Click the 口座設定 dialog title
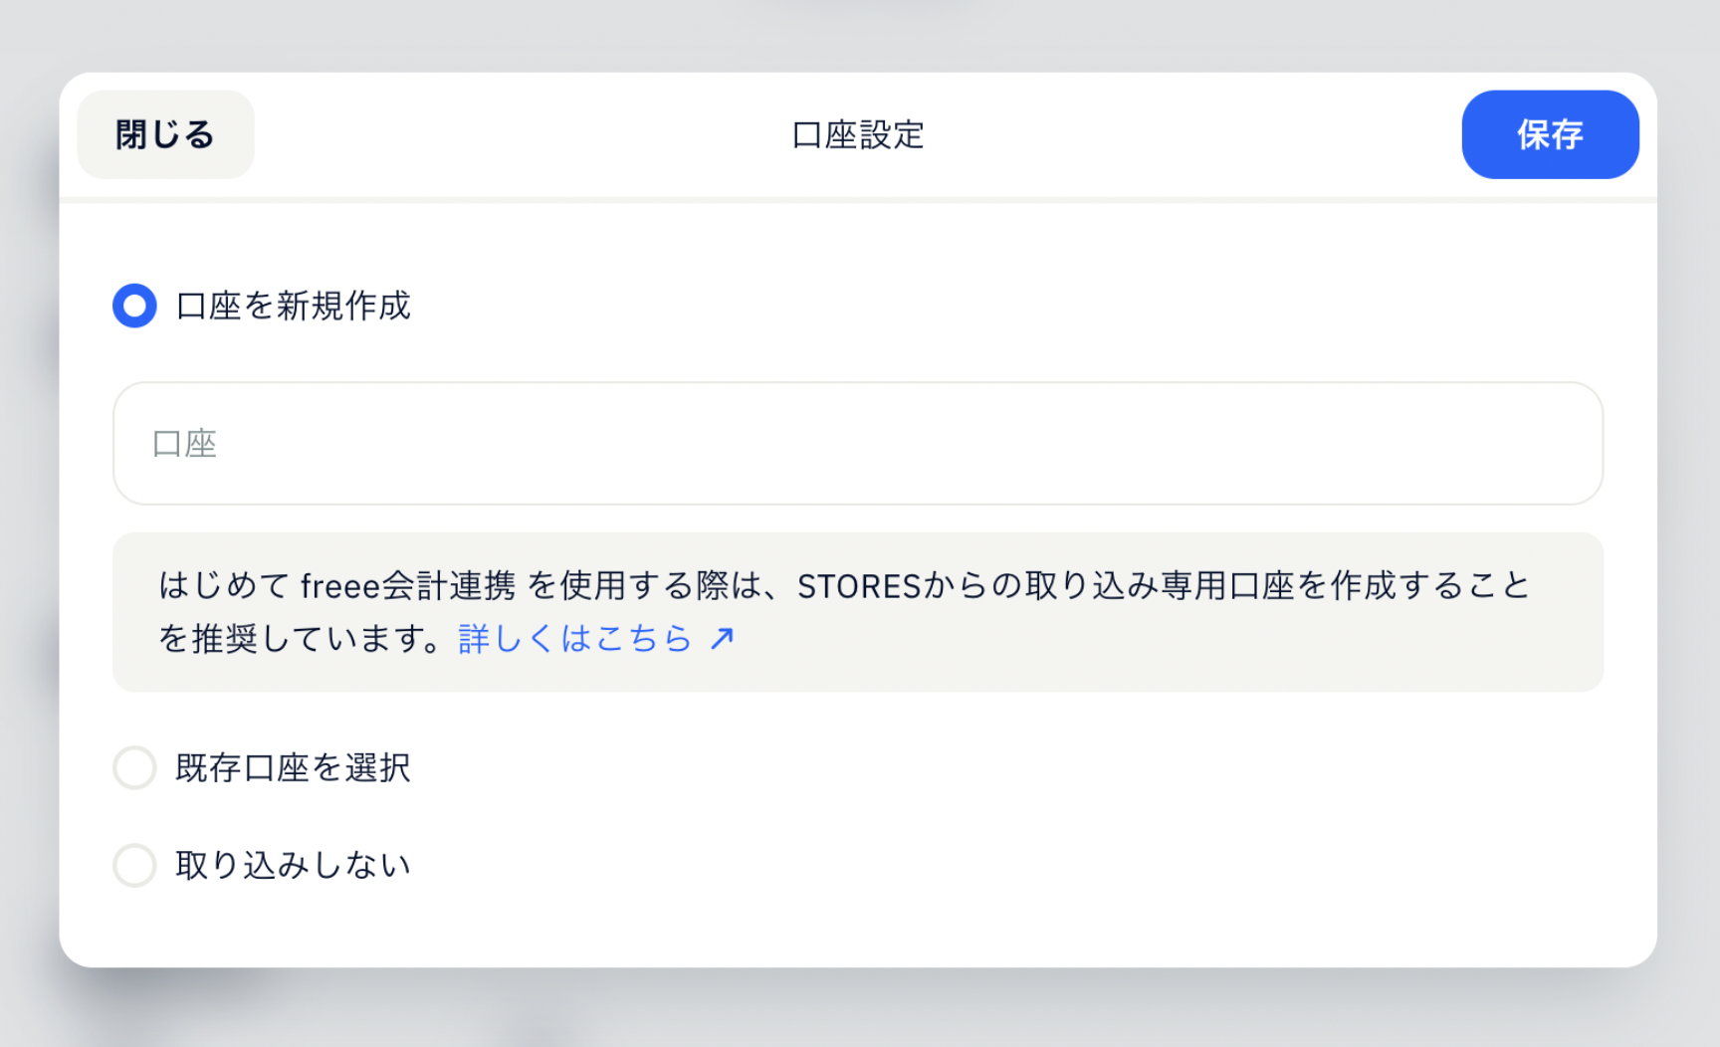Screen dimensions: 1720x1047 pyautogui.click(x=858, y=134)
